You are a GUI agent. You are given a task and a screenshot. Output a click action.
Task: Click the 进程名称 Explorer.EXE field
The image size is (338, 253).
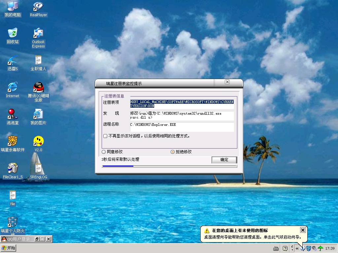182,127
